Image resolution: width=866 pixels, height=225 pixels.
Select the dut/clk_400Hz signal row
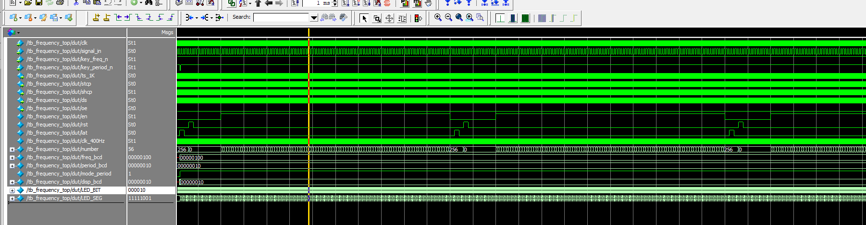(x=66, y=141)
